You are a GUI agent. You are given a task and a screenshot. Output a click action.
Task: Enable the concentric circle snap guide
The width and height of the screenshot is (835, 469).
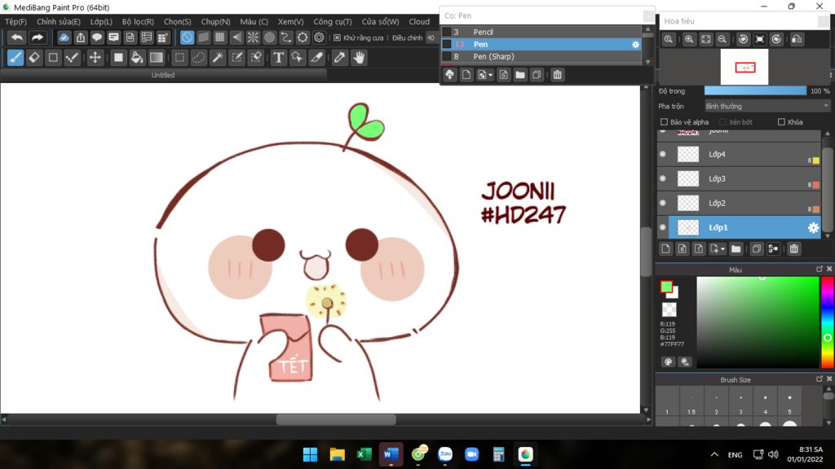click(x=269, y=37)
